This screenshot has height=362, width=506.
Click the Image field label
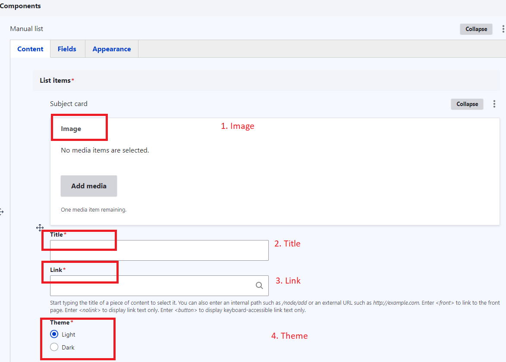71,129
